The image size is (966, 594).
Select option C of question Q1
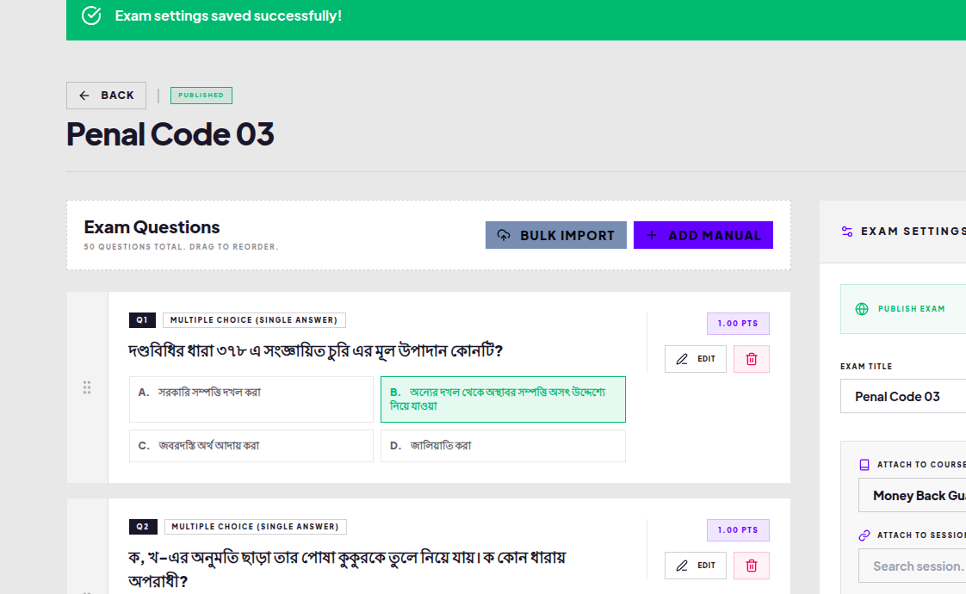click(x=251, y=446)
